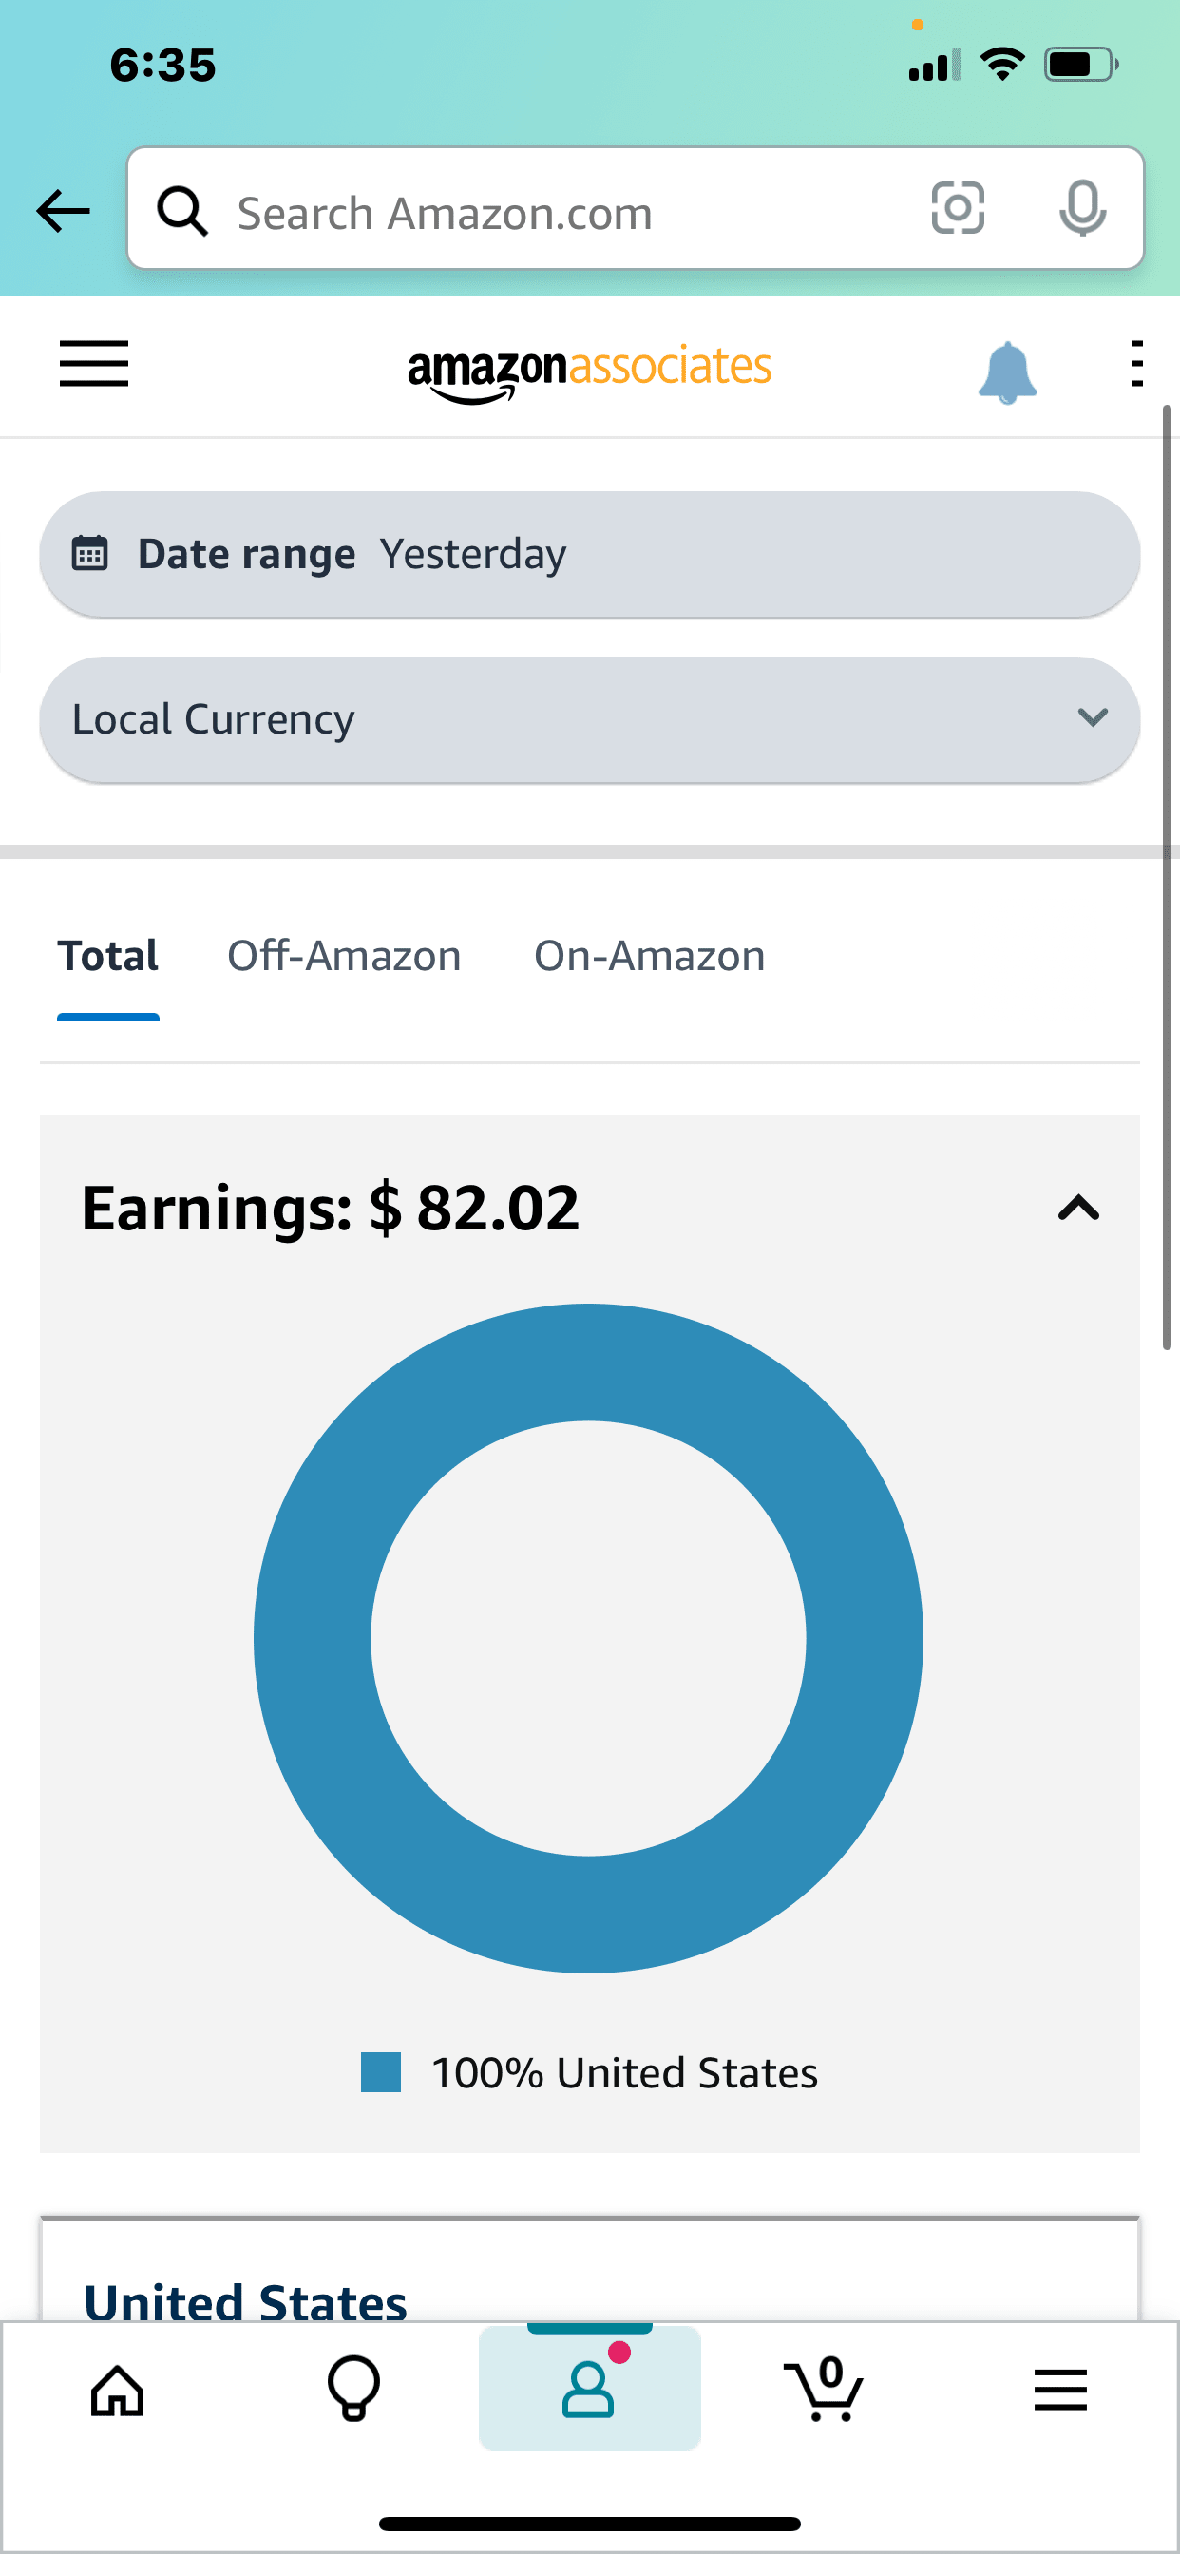Open notifications bell
Screen dimensions: 1180x2554
[1006, 372]
